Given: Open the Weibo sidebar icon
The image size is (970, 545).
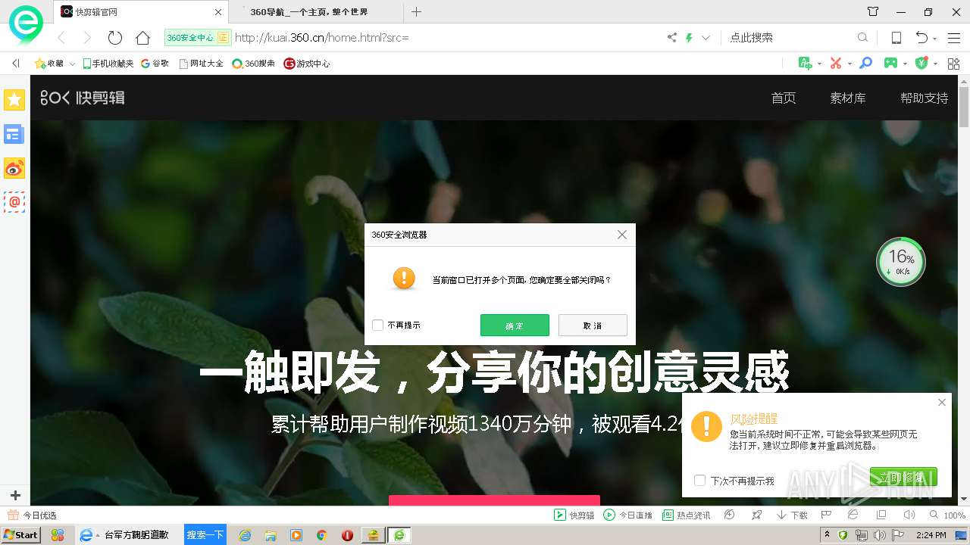Looking at the screenshot, I should point(14,168).
